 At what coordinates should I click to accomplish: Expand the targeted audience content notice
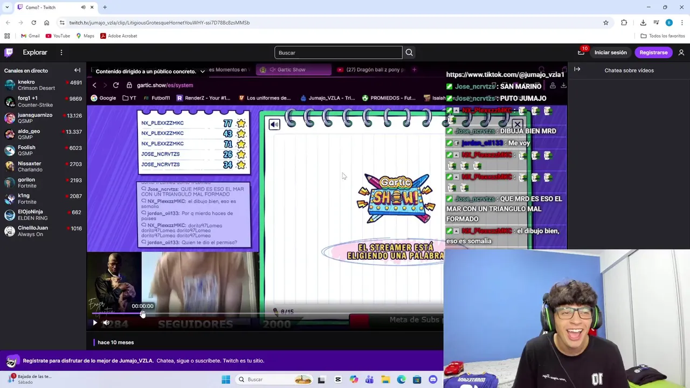[x=202, y=71]
